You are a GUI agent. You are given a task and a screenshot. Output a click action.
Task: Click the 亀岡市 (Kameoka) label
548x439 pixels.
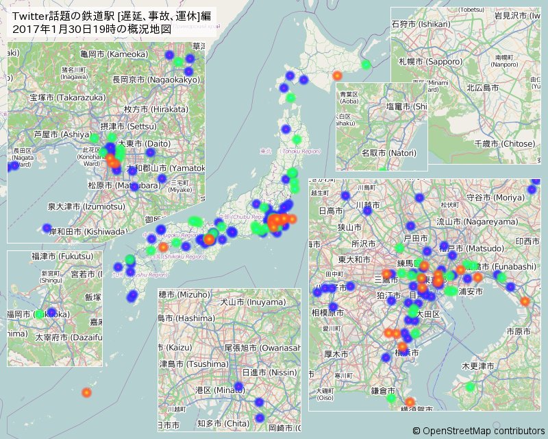[114, 54]
